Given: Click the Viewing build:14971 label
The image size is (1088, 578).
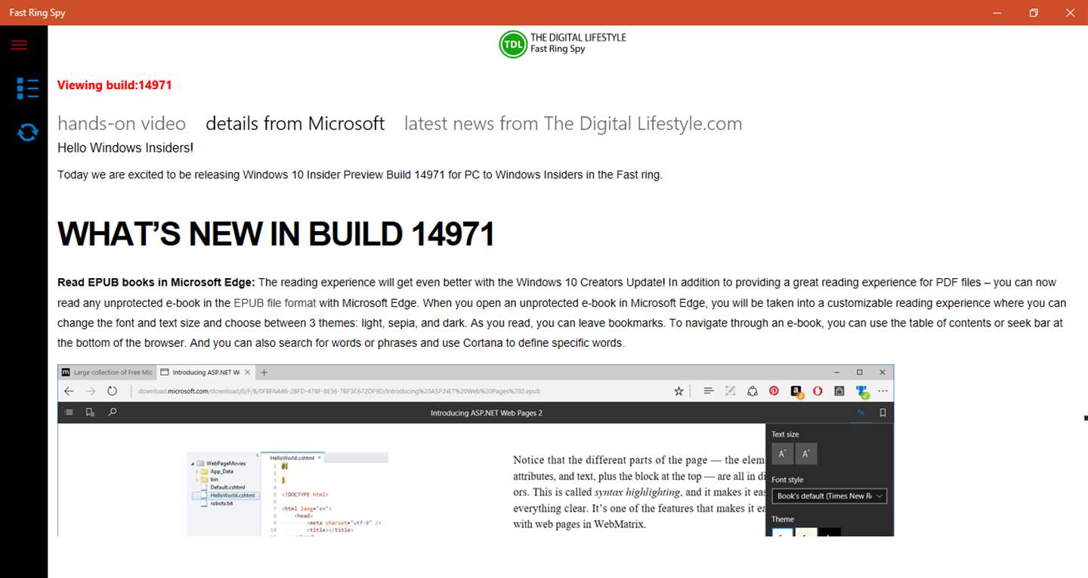Looking at the screenshot, I should [115, 85].
